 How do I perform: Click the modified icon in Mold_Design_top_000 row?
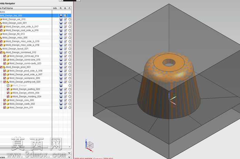click(65, 16)
